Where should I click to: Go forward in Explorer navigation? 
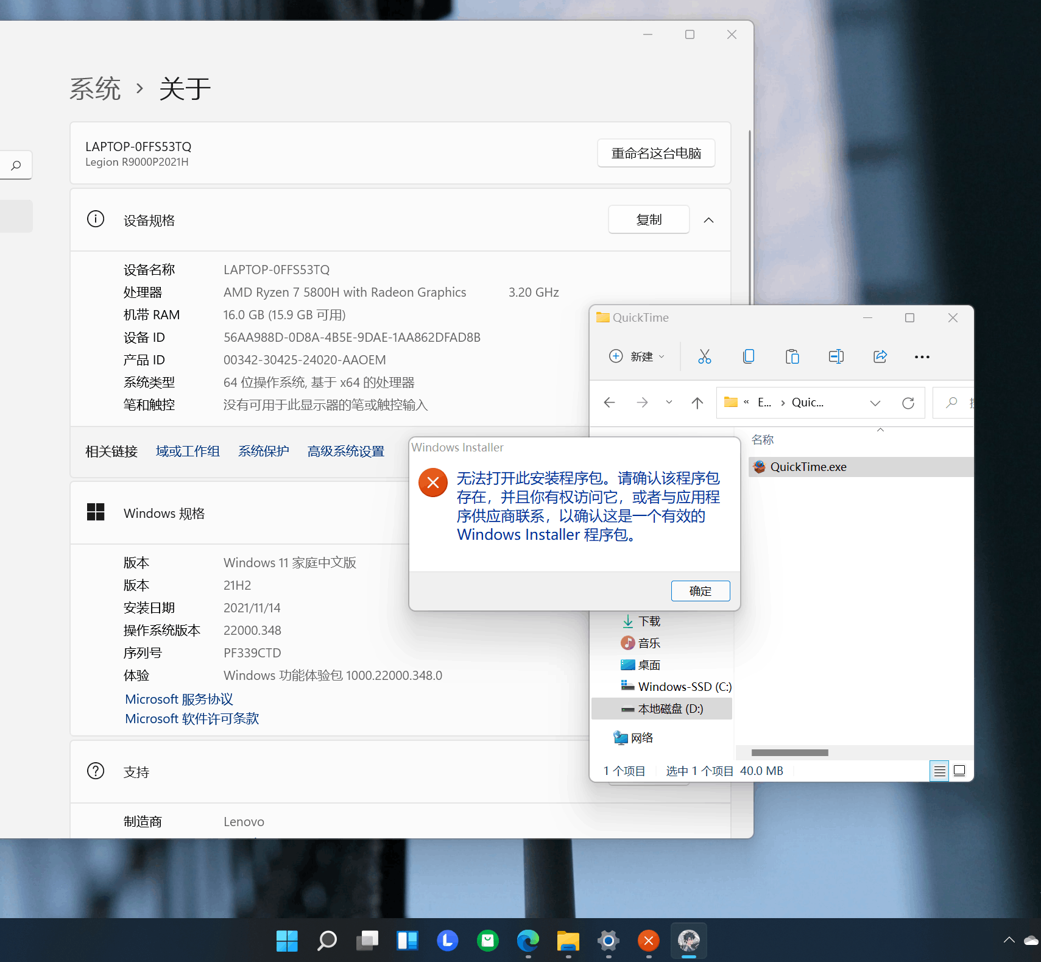(x=642, y=403)
